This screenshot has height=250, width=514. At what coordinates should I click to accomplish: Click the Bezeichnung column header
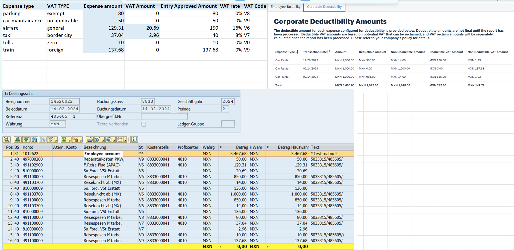point(110,147)
